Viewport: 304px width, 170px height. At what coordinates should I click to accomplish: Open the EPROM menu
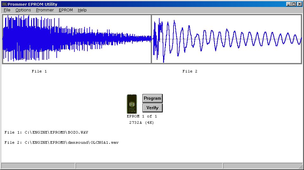point(66,10)
